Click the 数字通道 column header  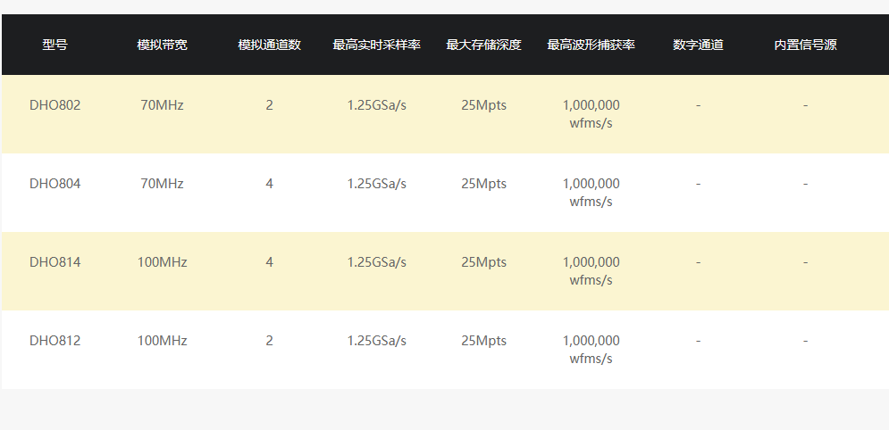[x=698, y=45]
